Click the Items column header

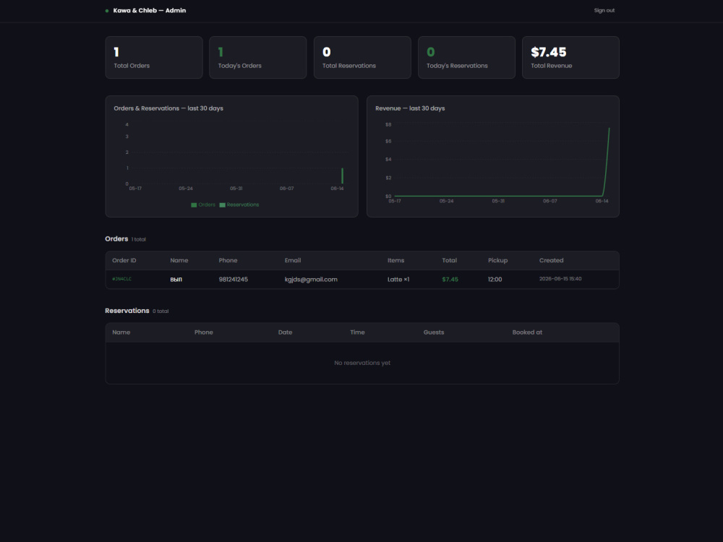395,260
